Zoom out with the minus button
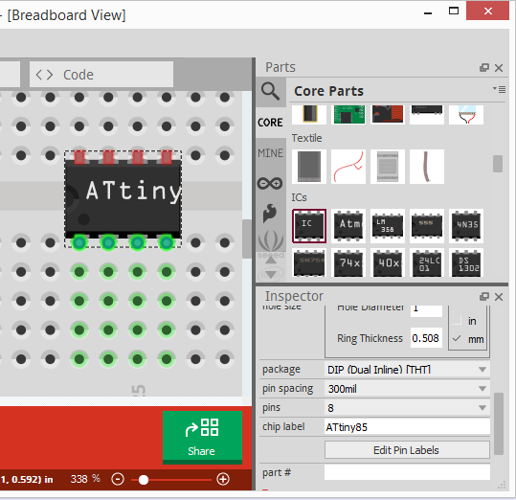 (x=118, y=479)
